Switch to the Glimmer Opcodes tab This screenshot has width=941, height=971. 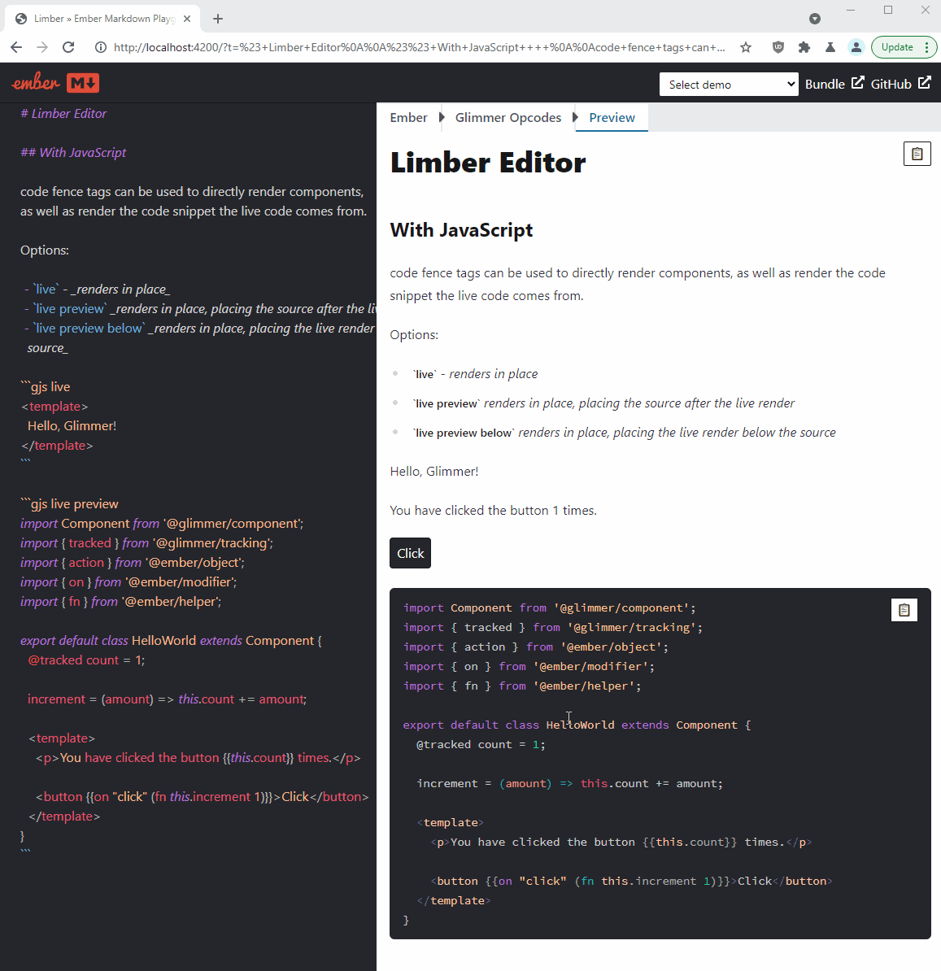[x=508, y=117]
